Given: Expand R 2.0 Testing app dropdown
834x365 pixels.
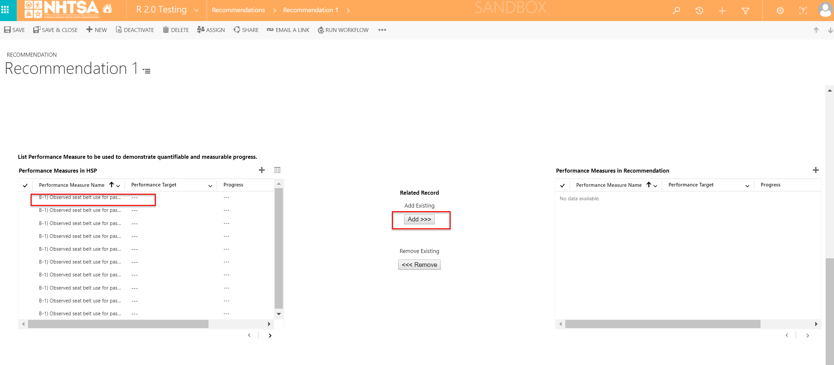Looking at the screenshot, I should 196,11.
